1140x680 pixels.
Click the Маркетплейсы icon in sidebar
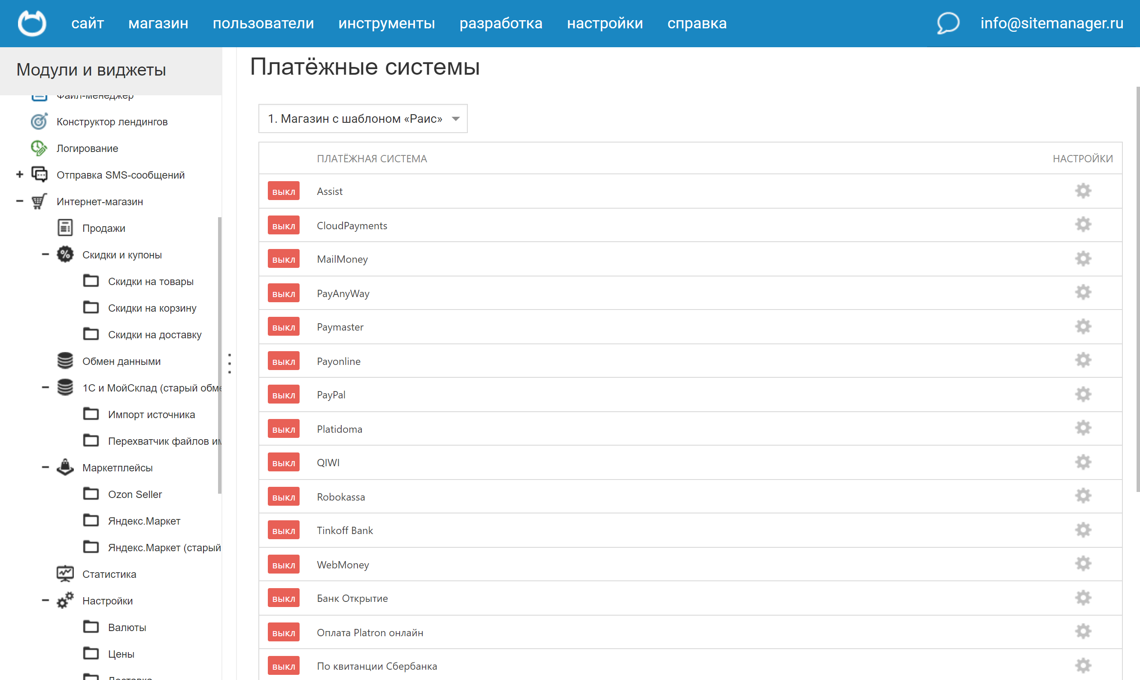pos(65,467)
